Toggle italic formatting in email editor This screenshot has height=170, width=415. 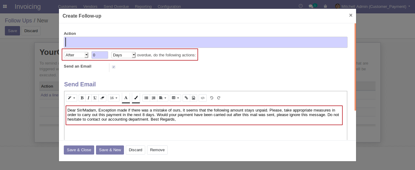[x=88, y=98]
